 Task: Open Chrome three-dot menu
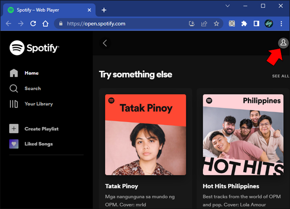(281, 24)
